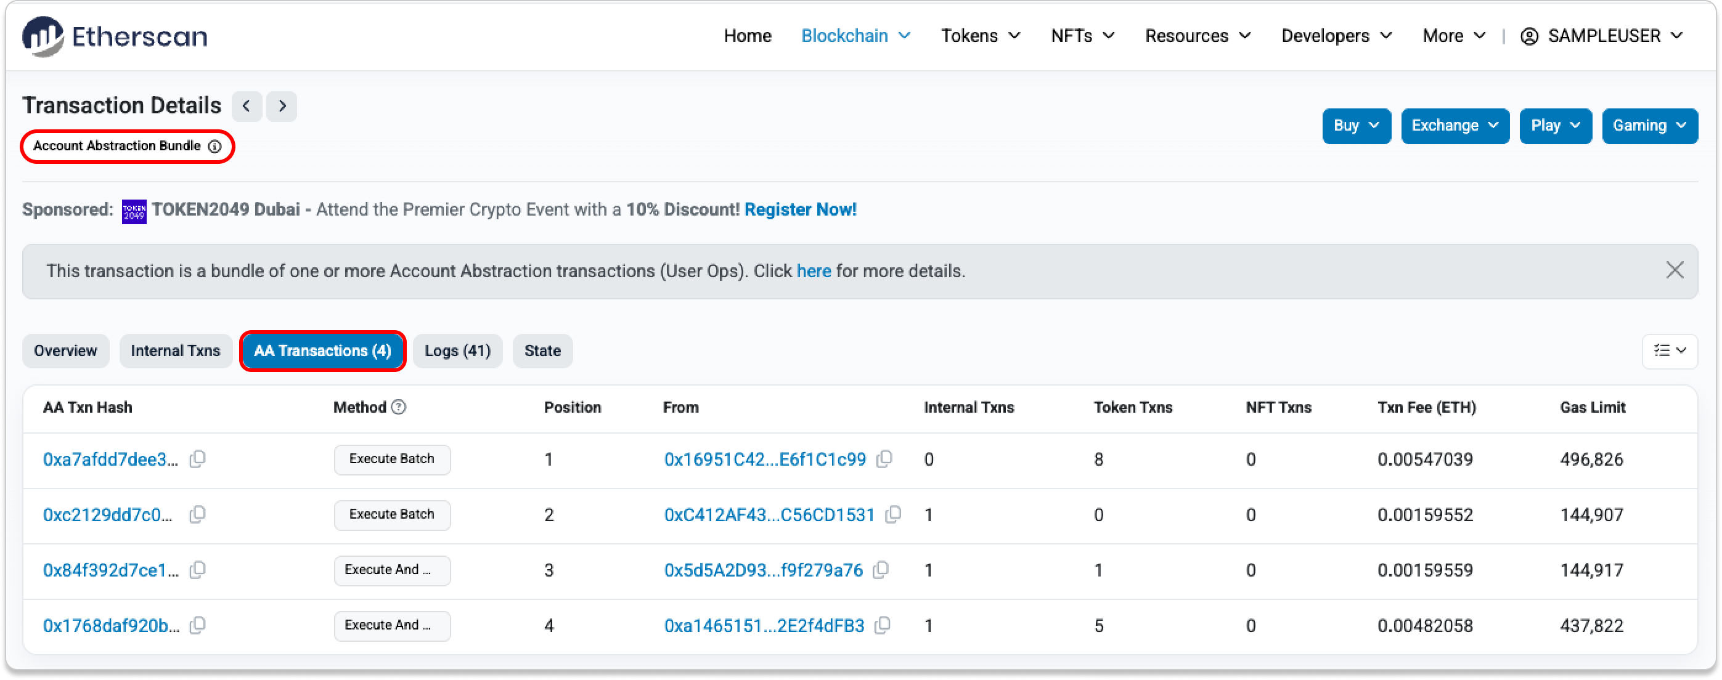Viewport: 1722px width, 680px height.
Task: Switch to the Overview tab
Action: pos(65,350)
